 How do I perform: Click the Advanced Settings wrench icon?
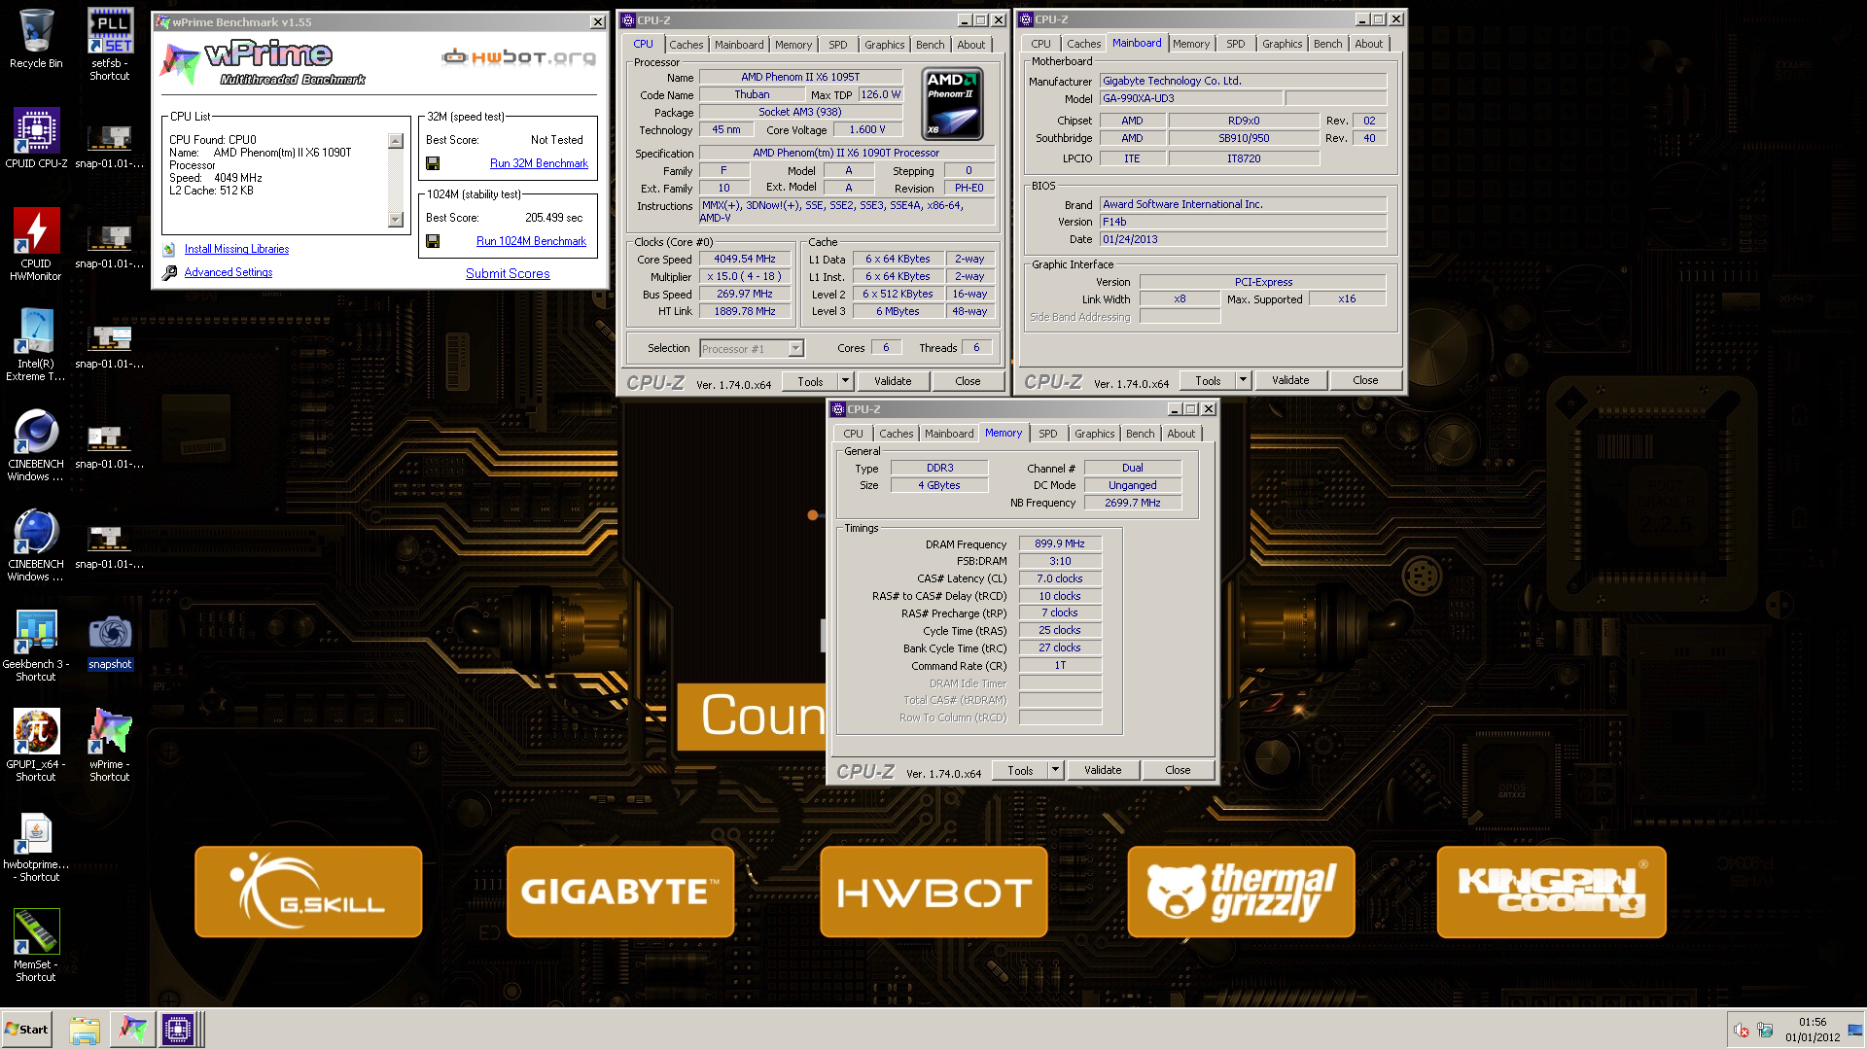(x=169, y=273)
